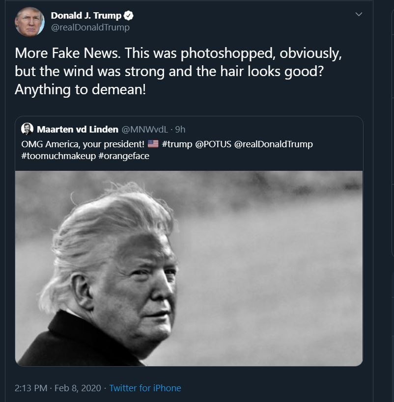Click the @realDonaldTrump mention in quoted tweet

coord(273,144)
